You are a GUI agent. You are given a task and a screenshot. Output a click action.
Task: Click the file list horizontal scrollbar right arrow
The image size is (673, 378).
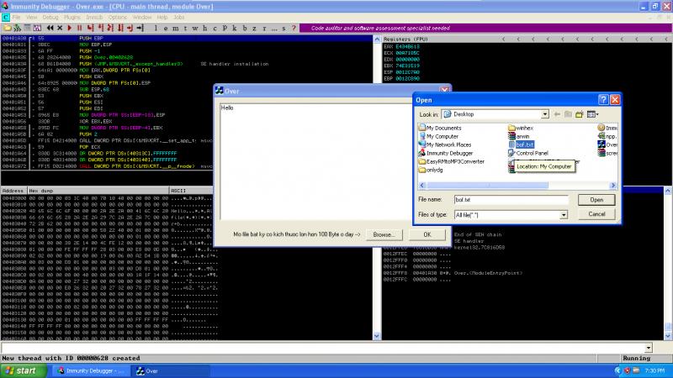point(613,186)
